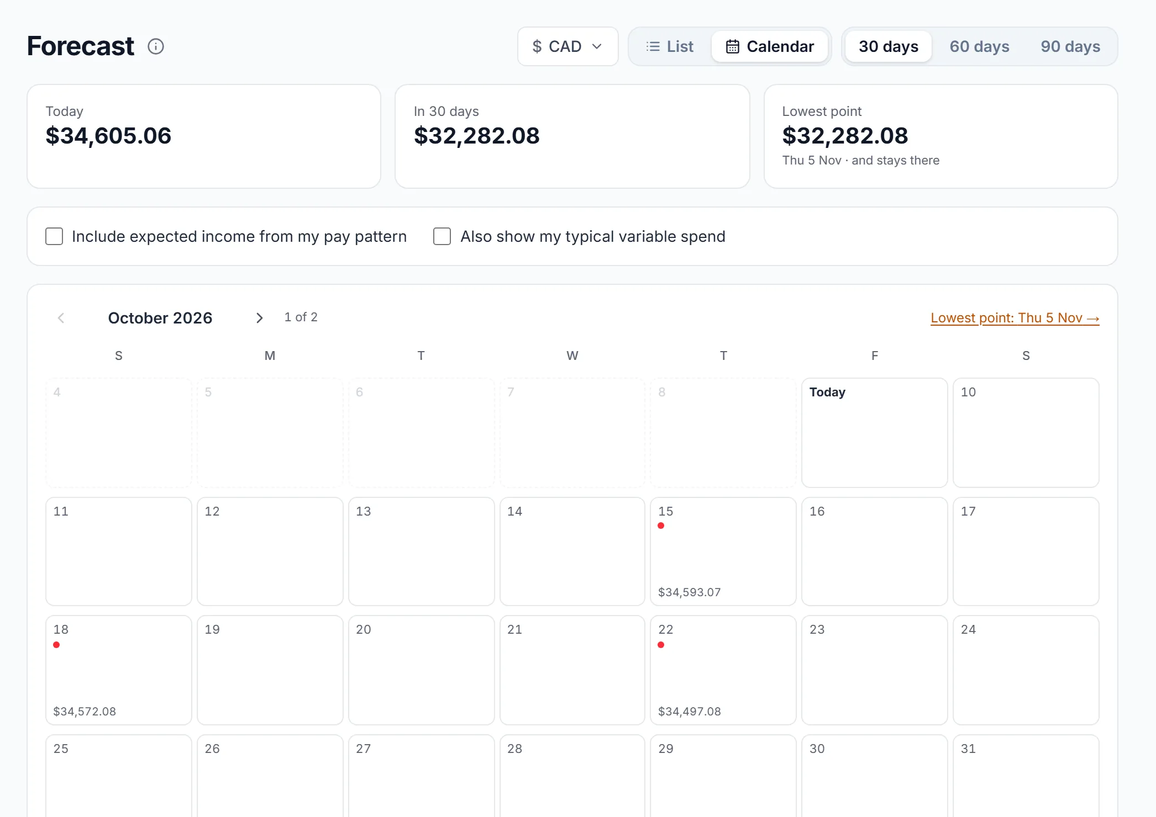Click the In 30 days amount
The width and height of the screenshot is (1156, 817).
click(x=477, y=136)
